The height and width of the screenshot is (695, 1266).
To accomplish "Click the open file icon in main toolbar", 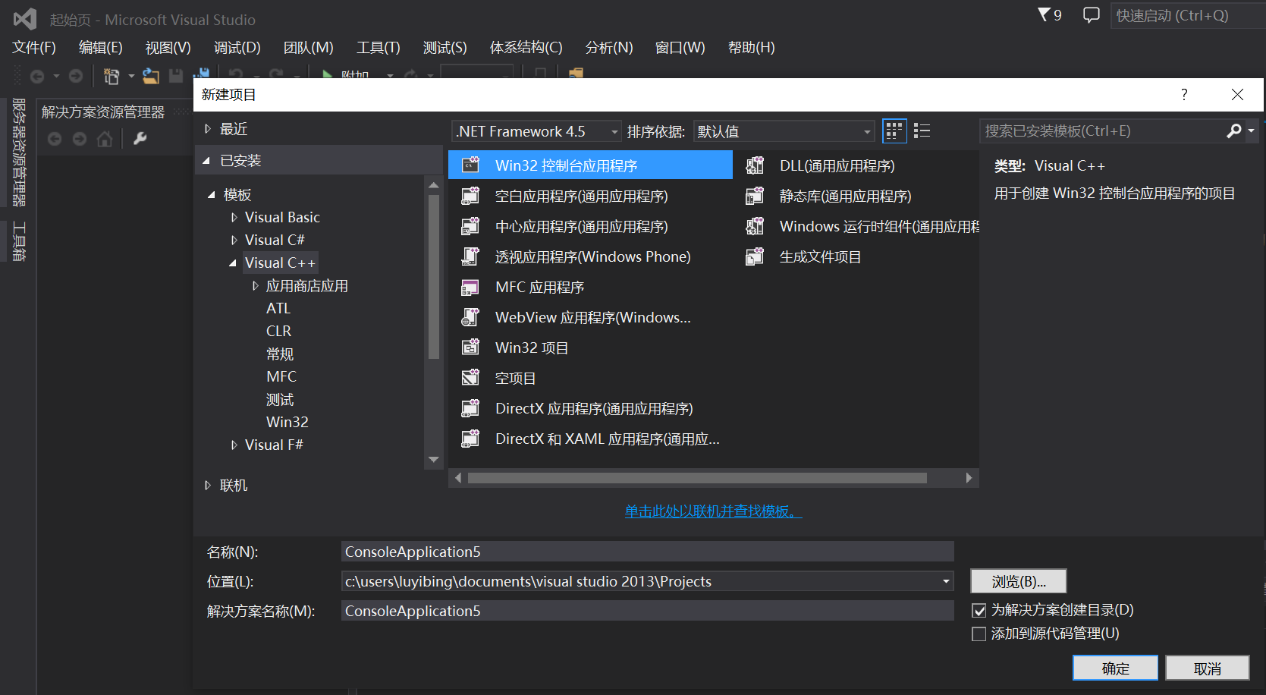I will (151, 76).
